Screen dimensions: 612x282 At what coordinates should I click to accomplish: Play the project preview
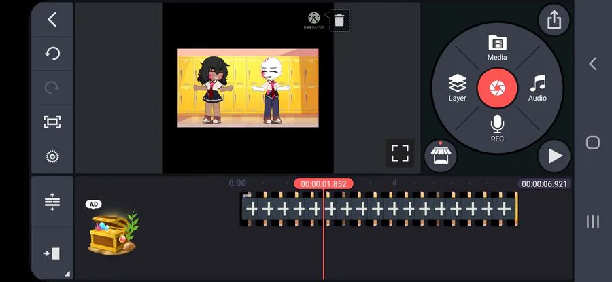pyautogui.click(x=554, y=156)
